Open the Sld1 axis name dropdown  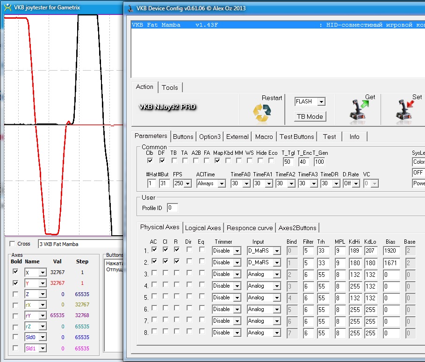43,348
